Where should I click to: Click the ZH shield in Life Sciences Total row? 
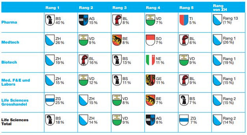83,120
